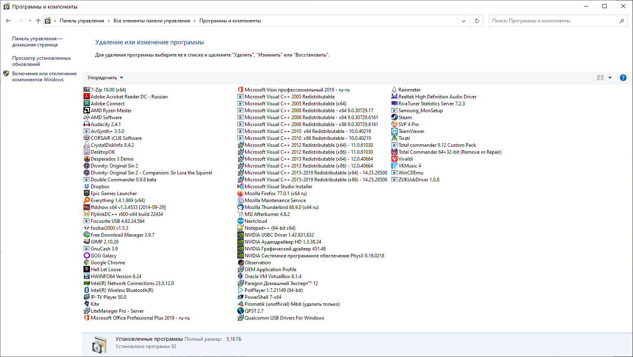Select Desperados 3 Demo entry
The height and width of the screenshot is (357, 633).
(x=109, y=159)
